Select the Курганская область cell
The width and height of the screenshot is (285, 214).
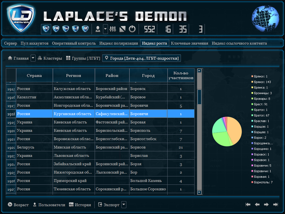74,114
